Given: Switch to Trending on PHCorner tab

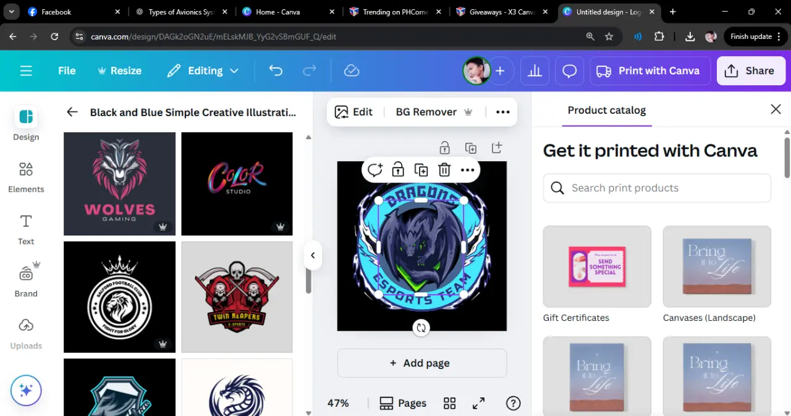Looking at the screenshot, I should click(397, 12).
